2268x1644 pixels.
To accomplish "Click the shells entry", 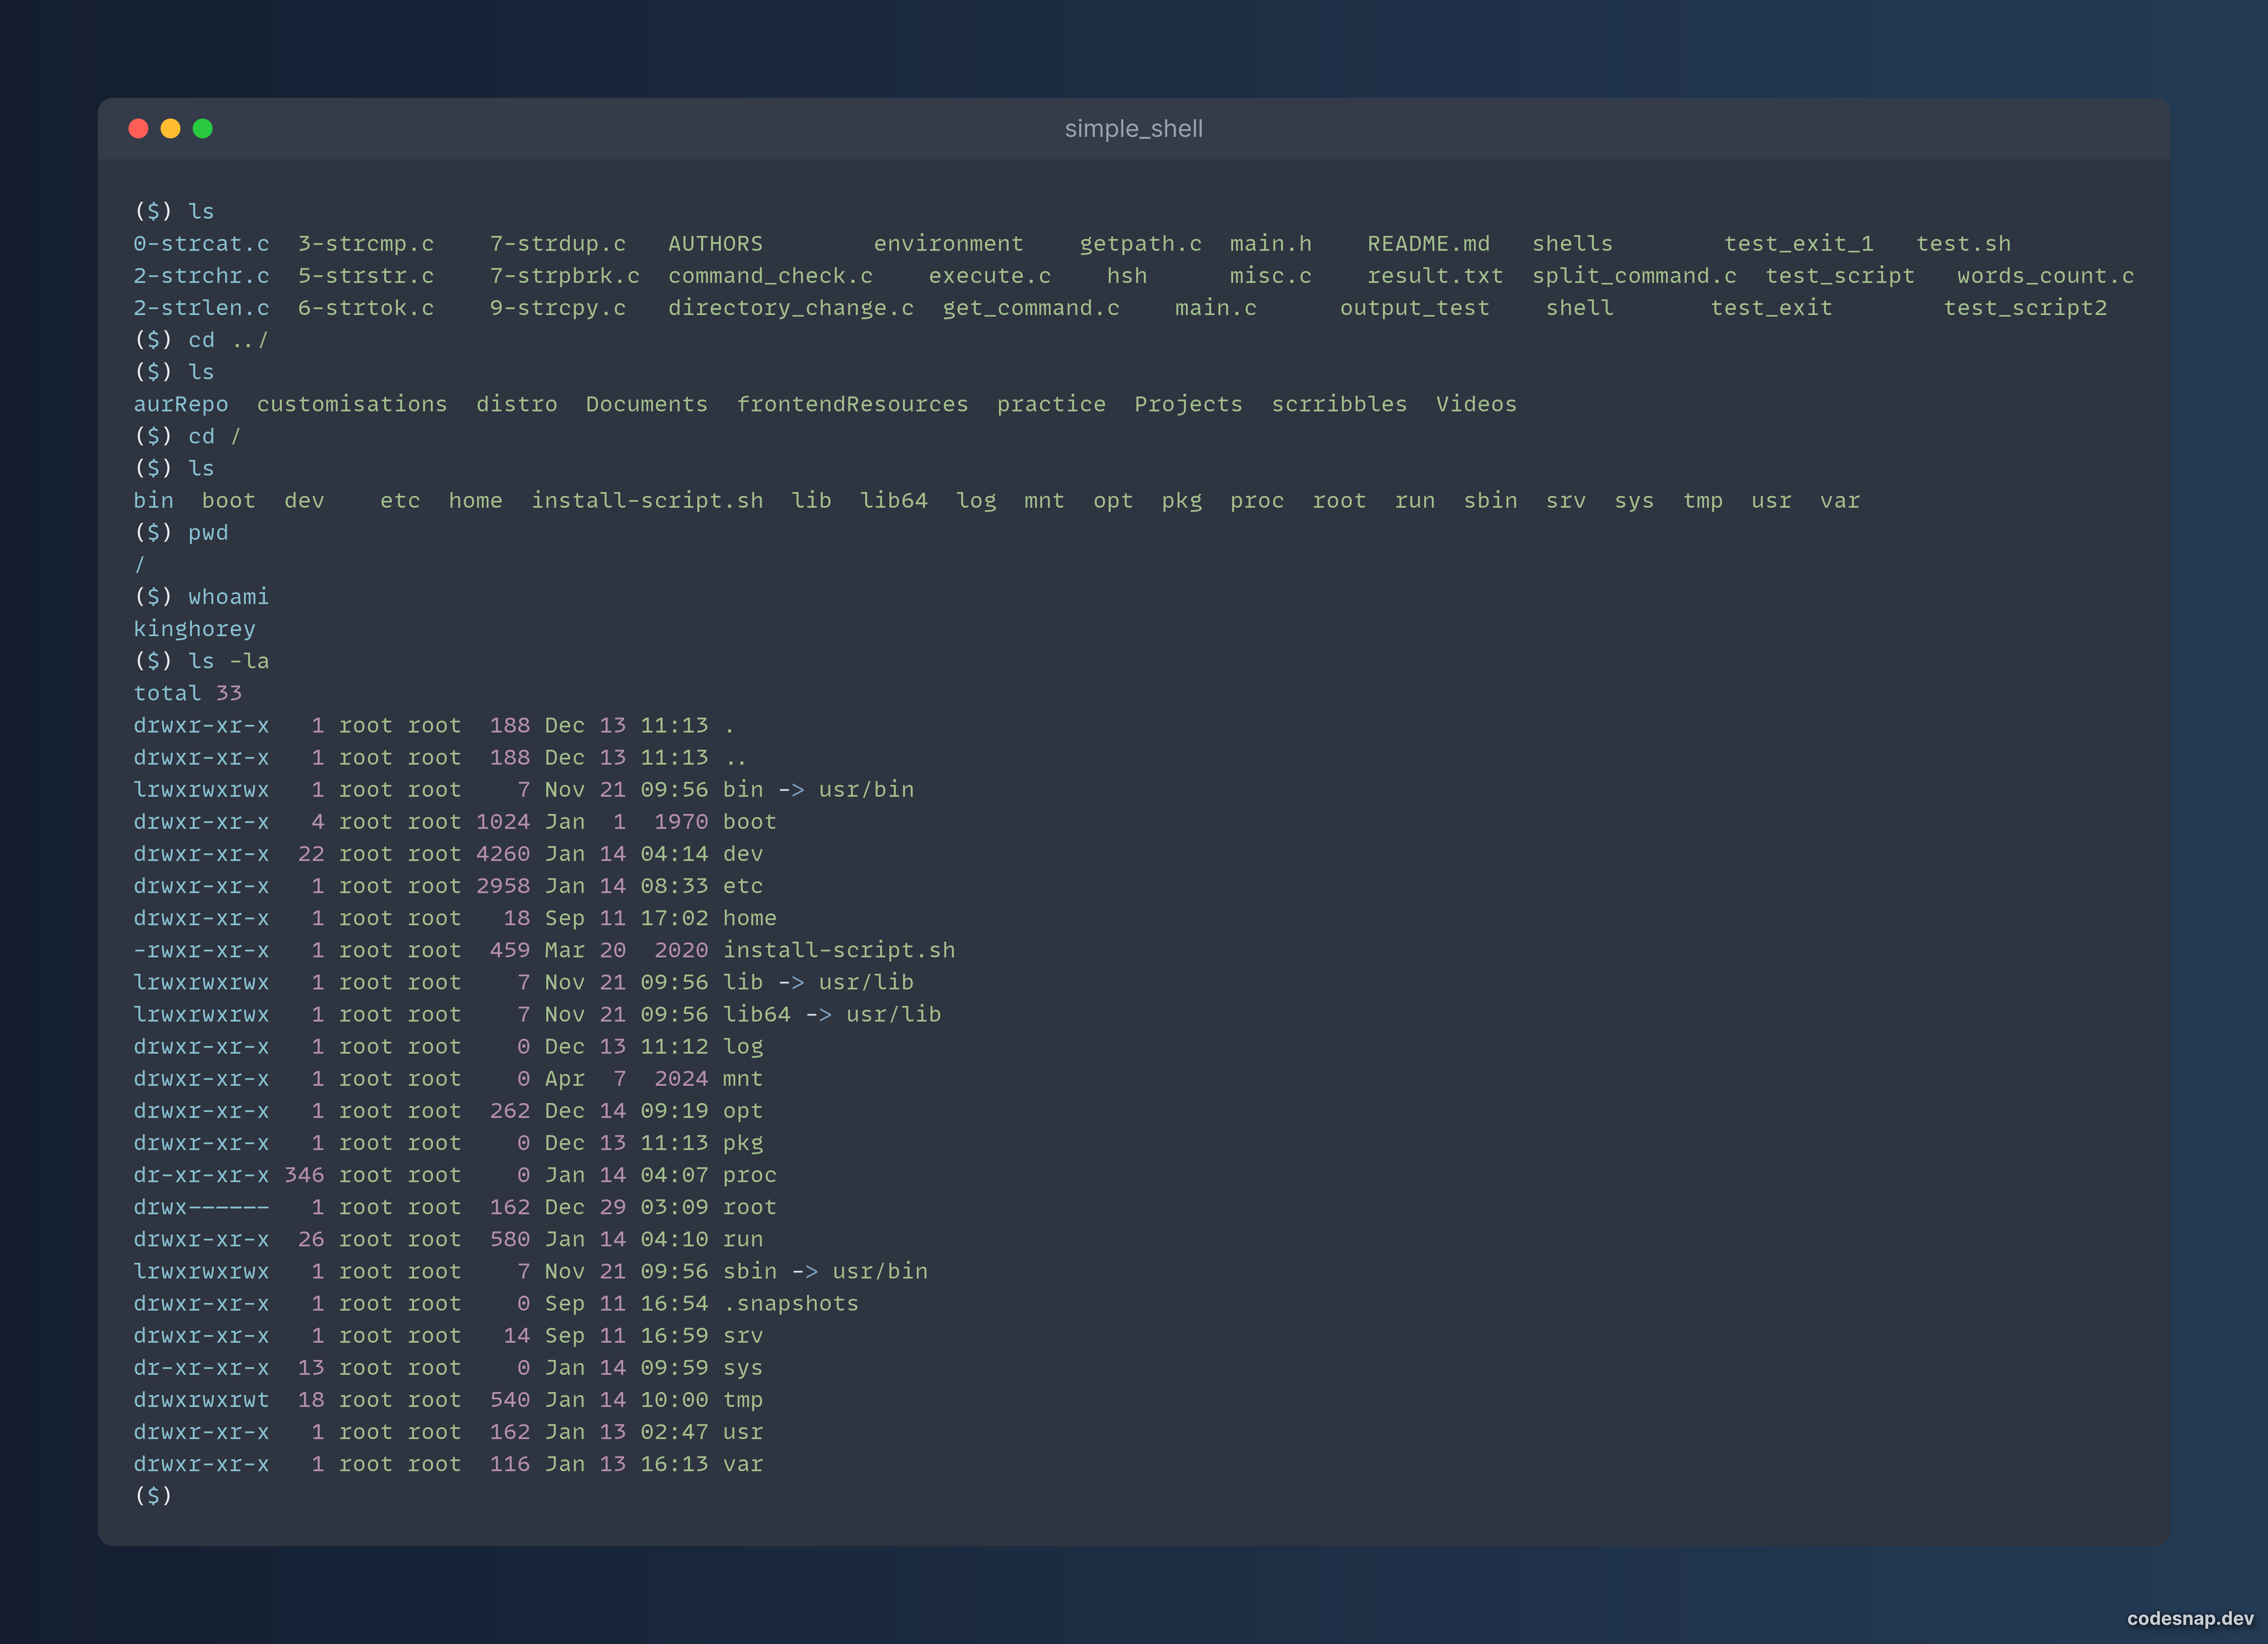I will [1572, 244].
